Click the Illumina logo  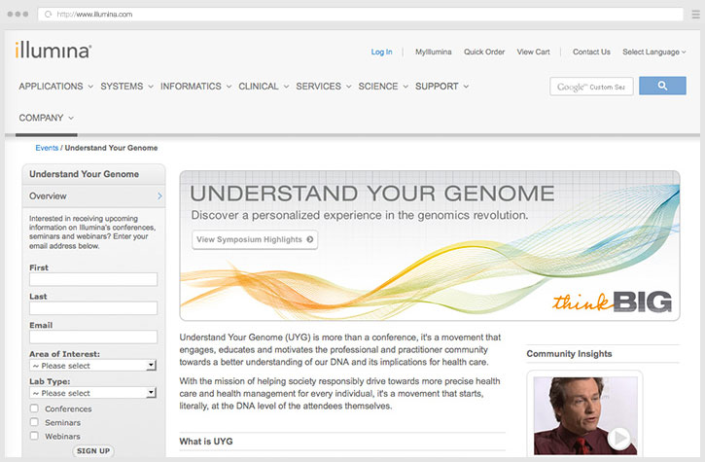click(53, 51)
